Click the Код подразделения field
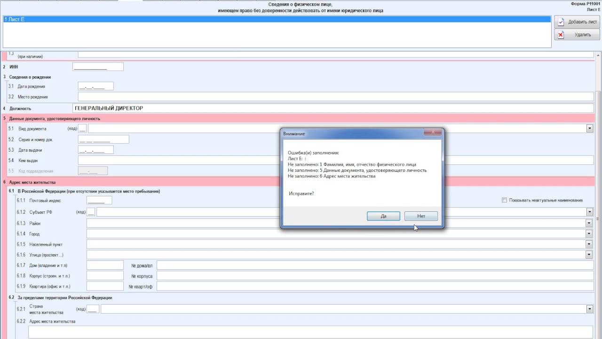This screenshot has height=339, width=602. 93,171
